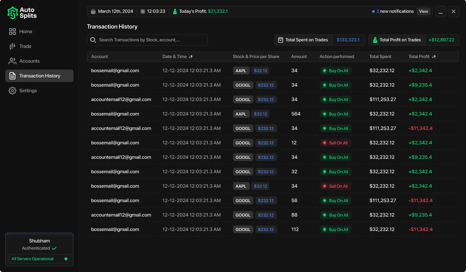Click the Amount column header
This screenshot has width=466, height=272.
(x=299, y=57)
